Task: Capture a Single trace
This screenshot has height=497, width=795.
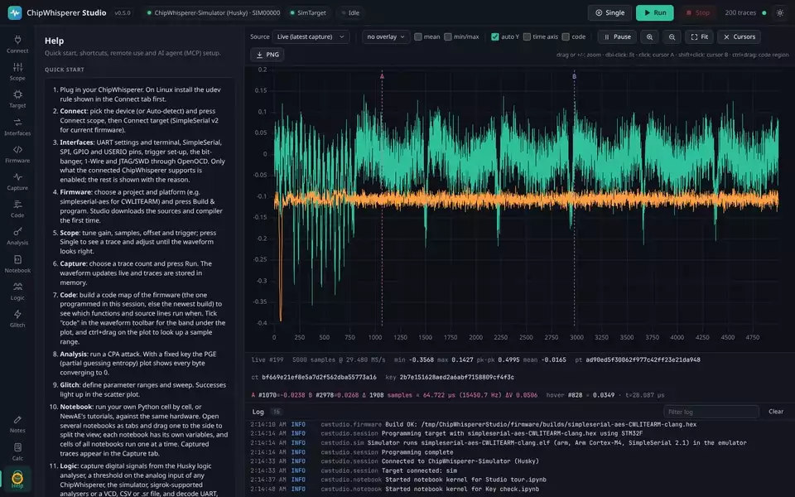Action: coord(609,12)
